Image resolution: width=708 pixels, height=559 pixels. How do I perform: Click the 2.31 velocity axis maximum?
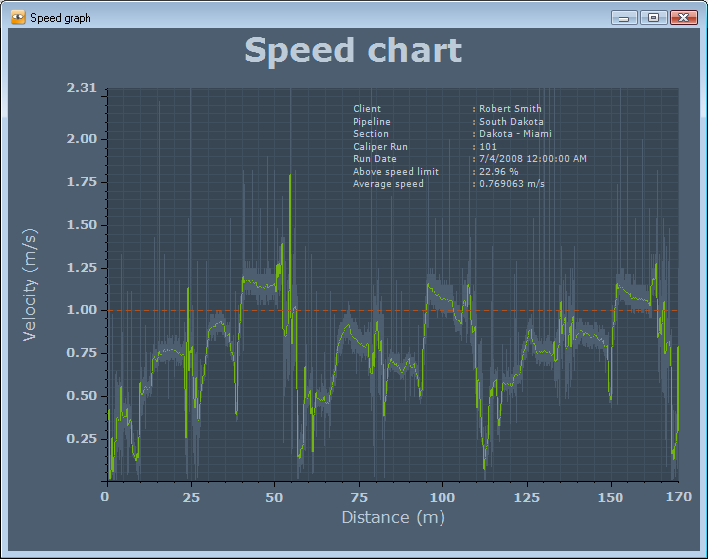pos(82,88)
